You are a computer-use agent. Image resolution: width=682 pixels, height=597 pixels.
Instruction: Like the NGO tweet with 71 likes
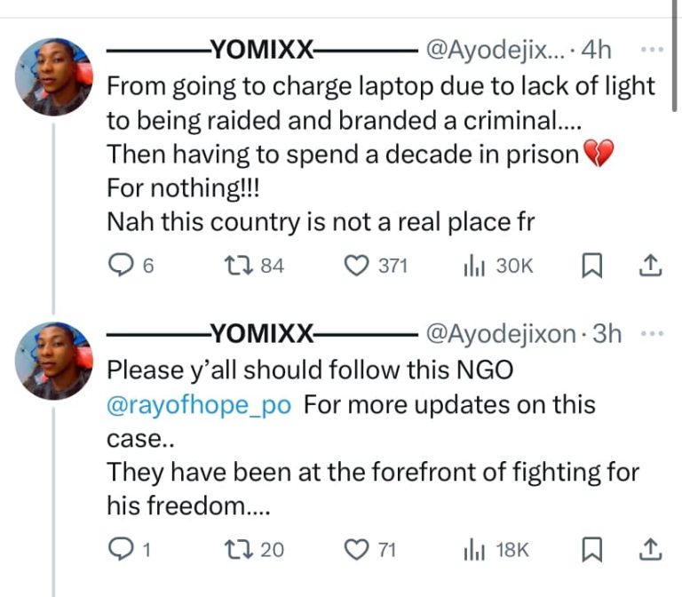[356, 550]
